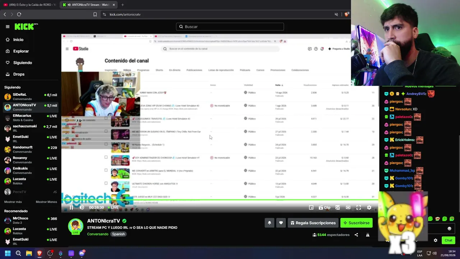Share the stream
The width and height of the screenshot is (460, 259).
pyautogui.click(x=356, y=235)
